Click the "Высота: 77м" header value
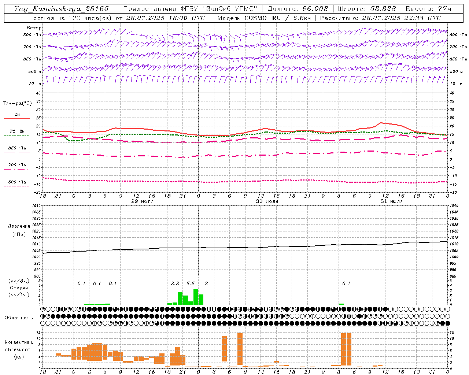 (428, 9)
